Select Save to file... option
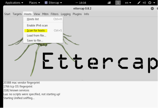This screenshot has width=158, height=108. tap(43, 41)
